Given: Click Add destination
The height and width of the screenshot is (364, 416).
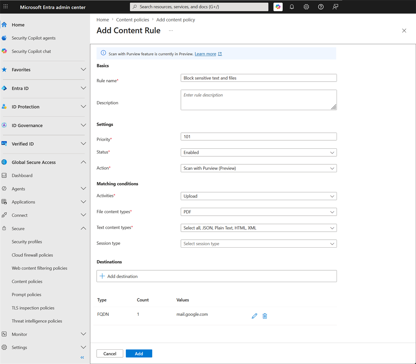Looking at the screenshot, I should click(217, 276).
